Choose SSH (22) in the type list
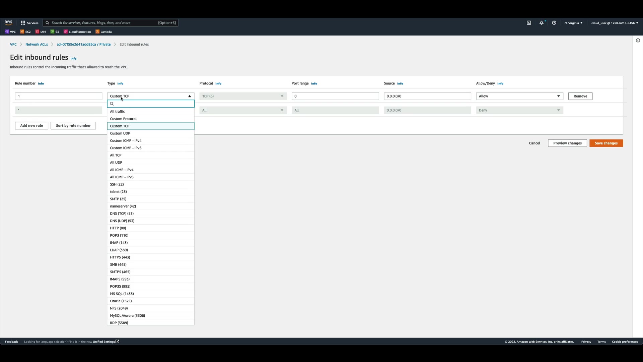643x362 pixels. click(117, 184)
